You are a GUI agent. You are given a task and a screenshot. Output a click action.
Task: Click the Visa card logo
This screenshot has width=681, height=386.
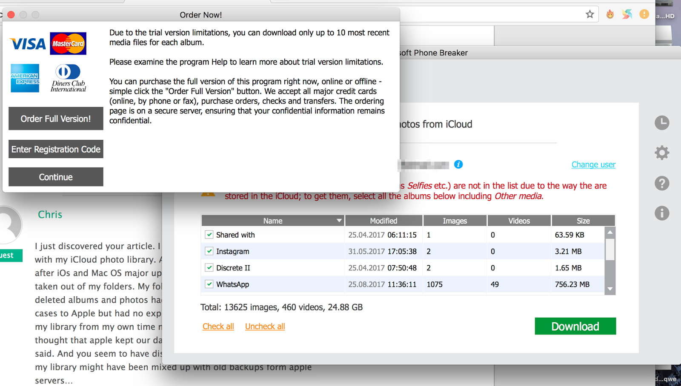pos(28,44)
